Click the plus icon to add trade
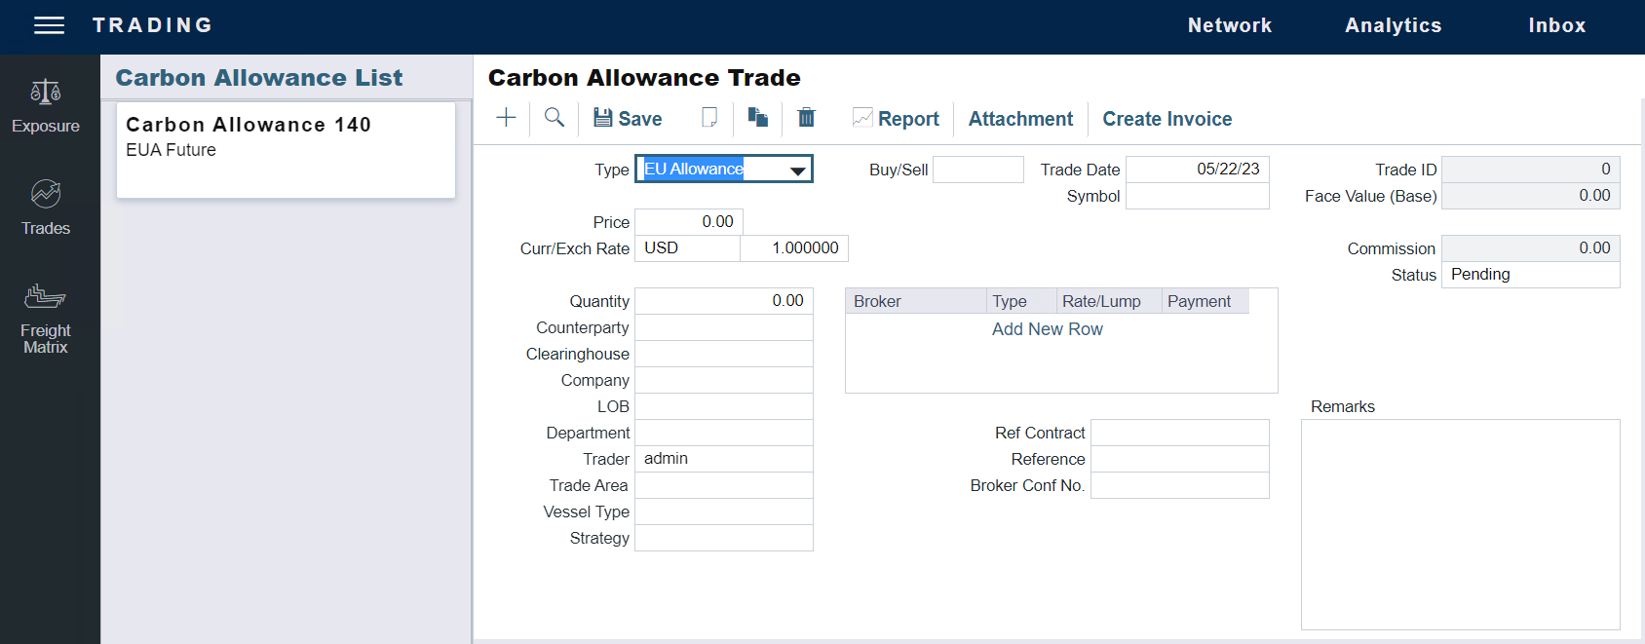The image size is (1645, 644). [x=506, y=118]
